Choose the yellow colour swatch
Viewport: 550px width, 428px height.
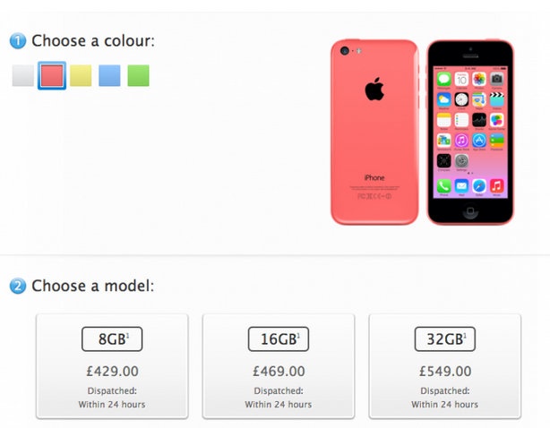point(81,75)
